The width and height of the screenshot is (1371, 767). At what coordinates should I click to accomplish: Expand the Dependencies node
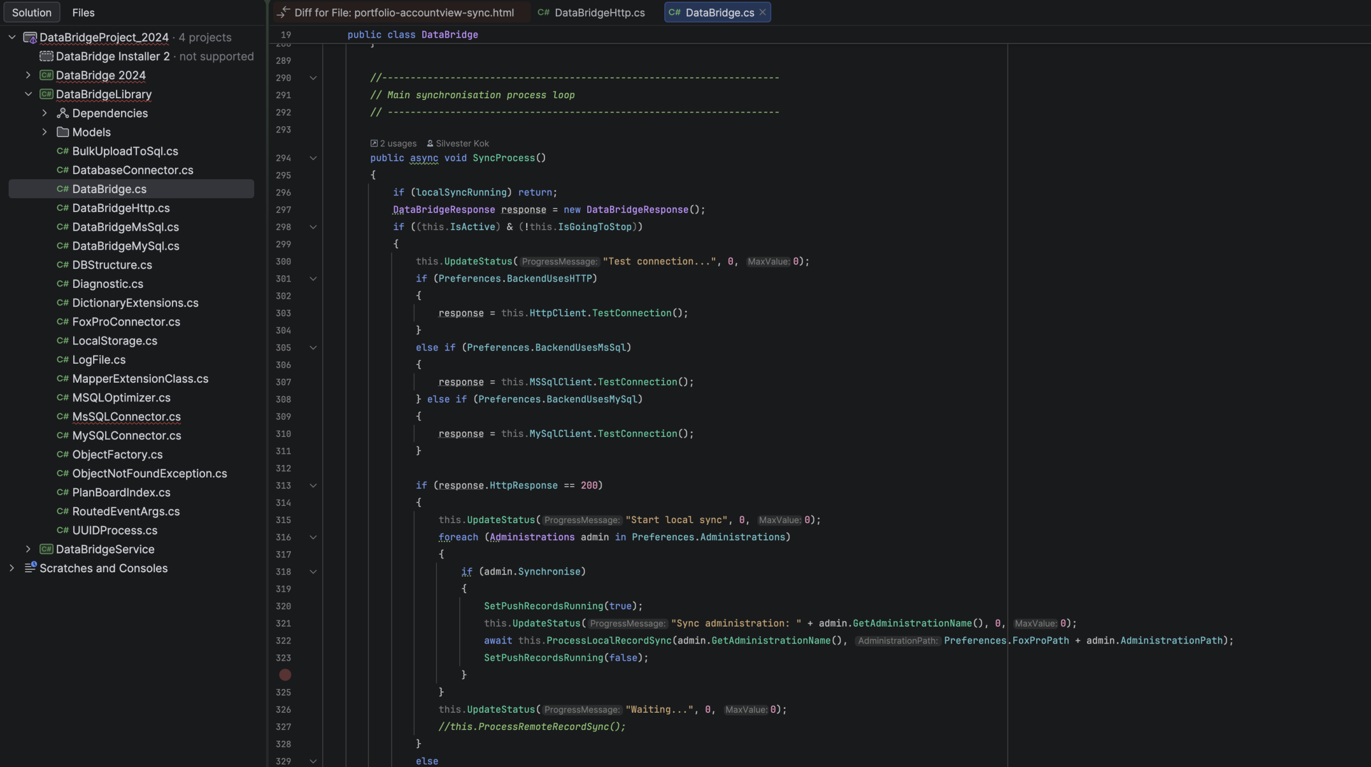pos(45,113)
